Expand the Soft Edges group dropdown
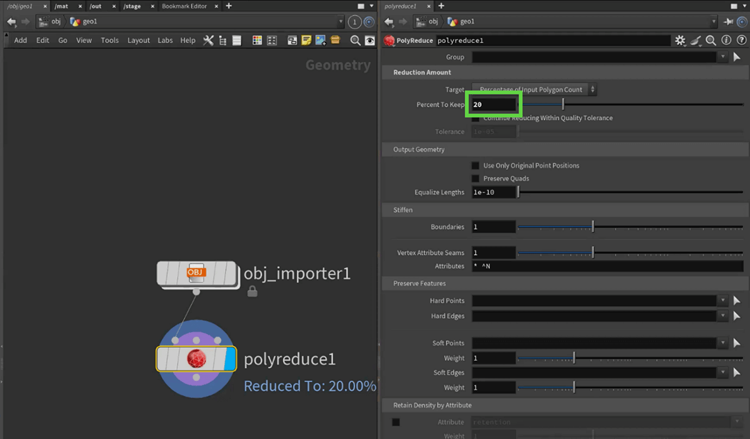Screen dimensions: 750x439 [x=722, y=373]
